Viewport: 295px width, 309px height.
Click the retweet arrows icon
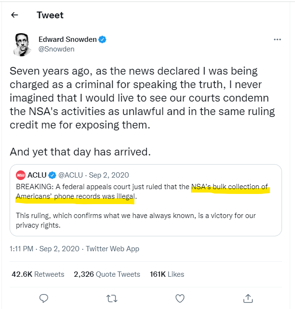click(112, 298)
